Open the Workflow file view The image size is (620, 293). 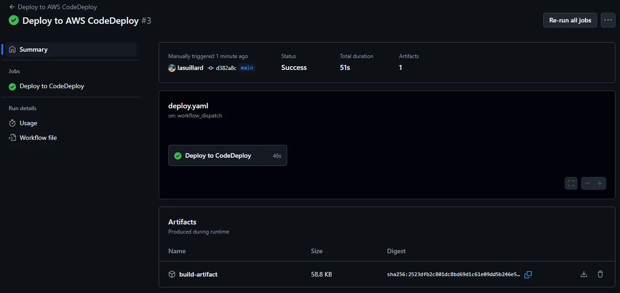tap(37, 137)
